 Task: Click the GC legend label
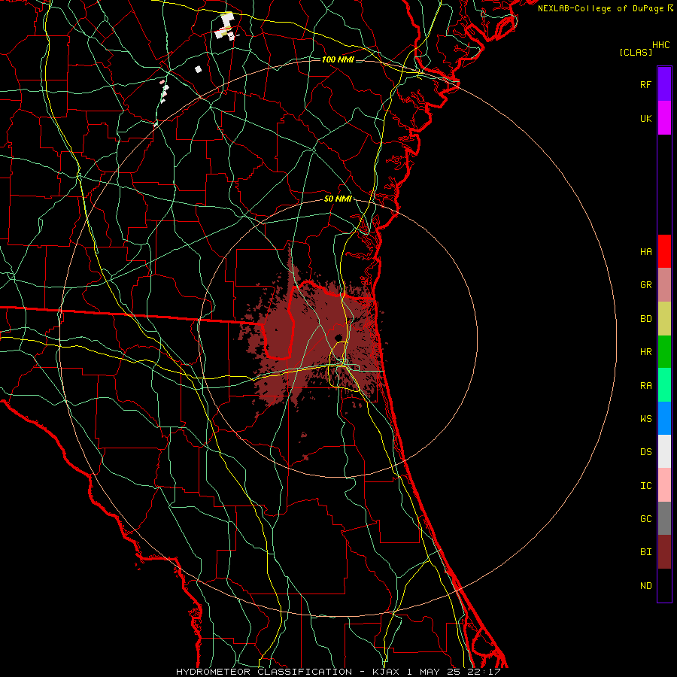pos(645,519)
